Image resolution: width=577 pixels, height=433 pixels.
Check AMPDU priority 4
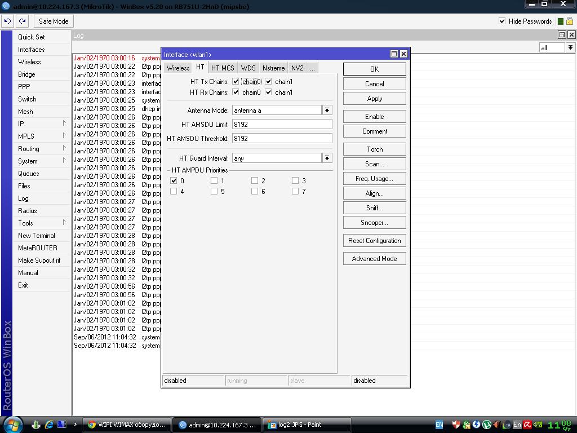[x=174, y=191]
